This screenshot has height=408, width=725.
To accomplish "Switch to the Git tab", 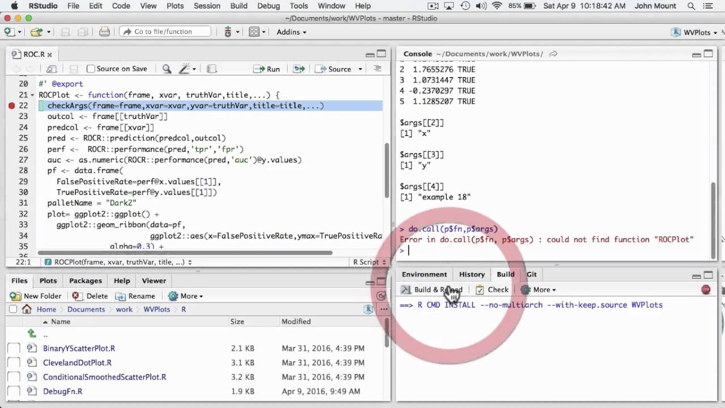I will [531, 274].
